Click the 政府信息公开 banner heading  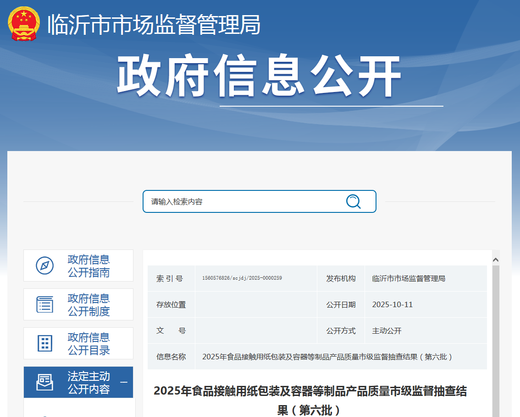(x=260, y=76)
